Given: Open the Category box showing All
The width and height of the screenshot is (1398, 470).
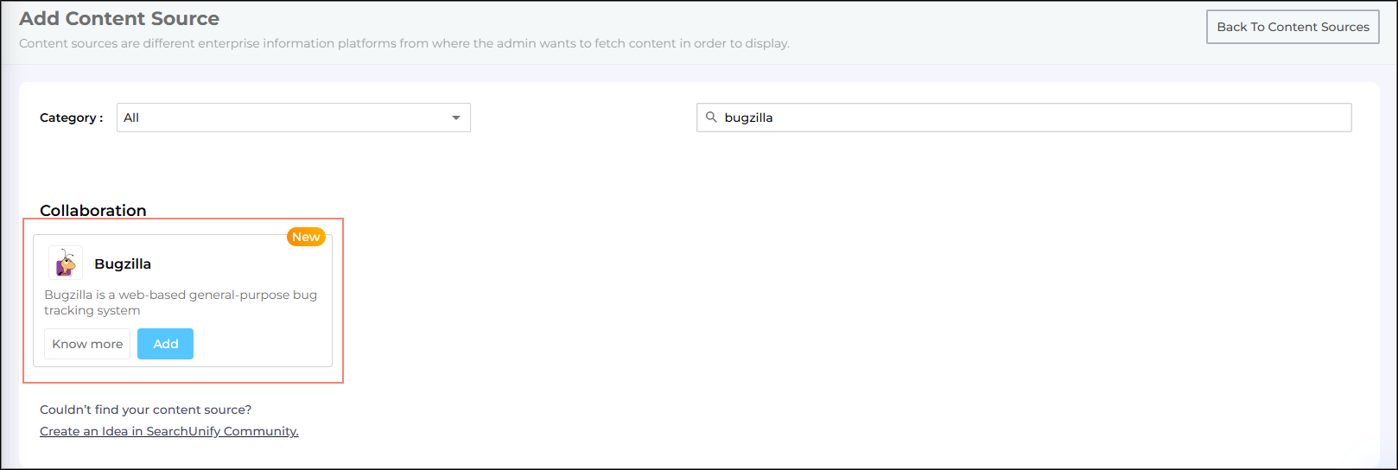Looking at the screenshot, I should tap(285, 117).
